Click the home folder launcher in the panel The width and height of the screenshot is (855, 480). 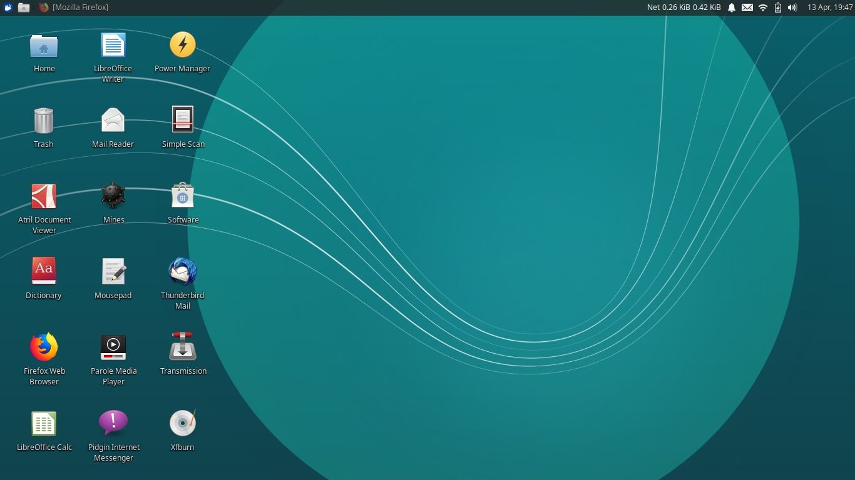tap(24, 7)
